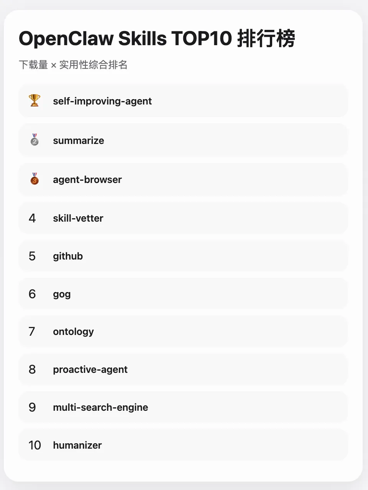Open the github skill entry
Viewport: 368px width, 490px height.
(x=183, y=256)
